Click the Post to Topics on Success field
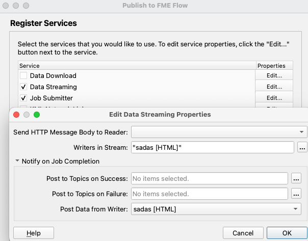Viewport: 308px width, 241px height. pos(210,179)
